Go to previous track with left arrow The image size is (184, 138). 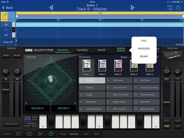pyautogui.click(x=51, y=8)
